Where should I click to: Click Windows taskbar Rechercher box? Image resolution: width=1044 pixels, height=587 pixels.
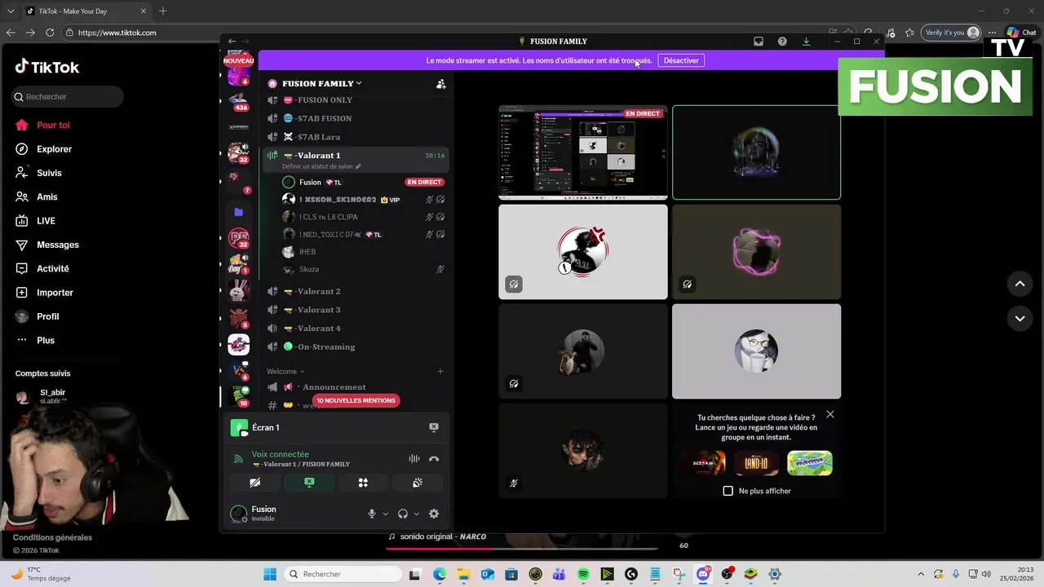click(343, 574)
